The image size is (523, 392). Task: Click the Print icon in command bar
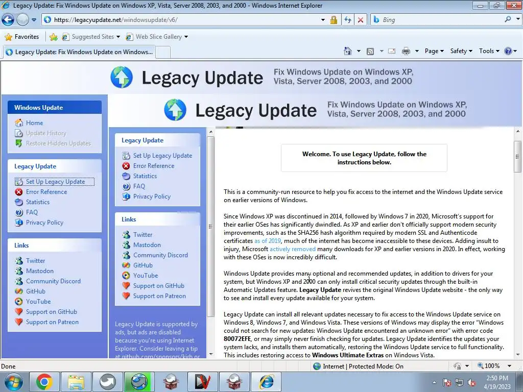point(406,51)
